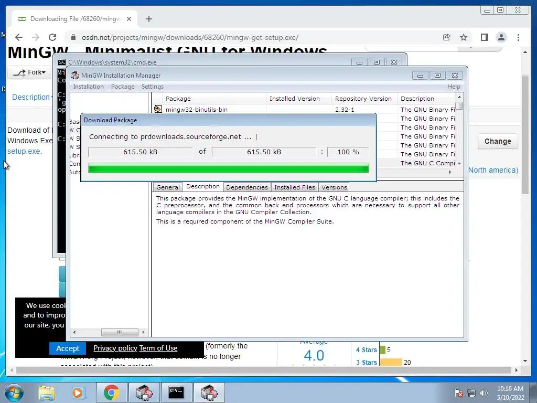Switch to the Description tab
The image size is (537, 403).
tap(203, 186)
